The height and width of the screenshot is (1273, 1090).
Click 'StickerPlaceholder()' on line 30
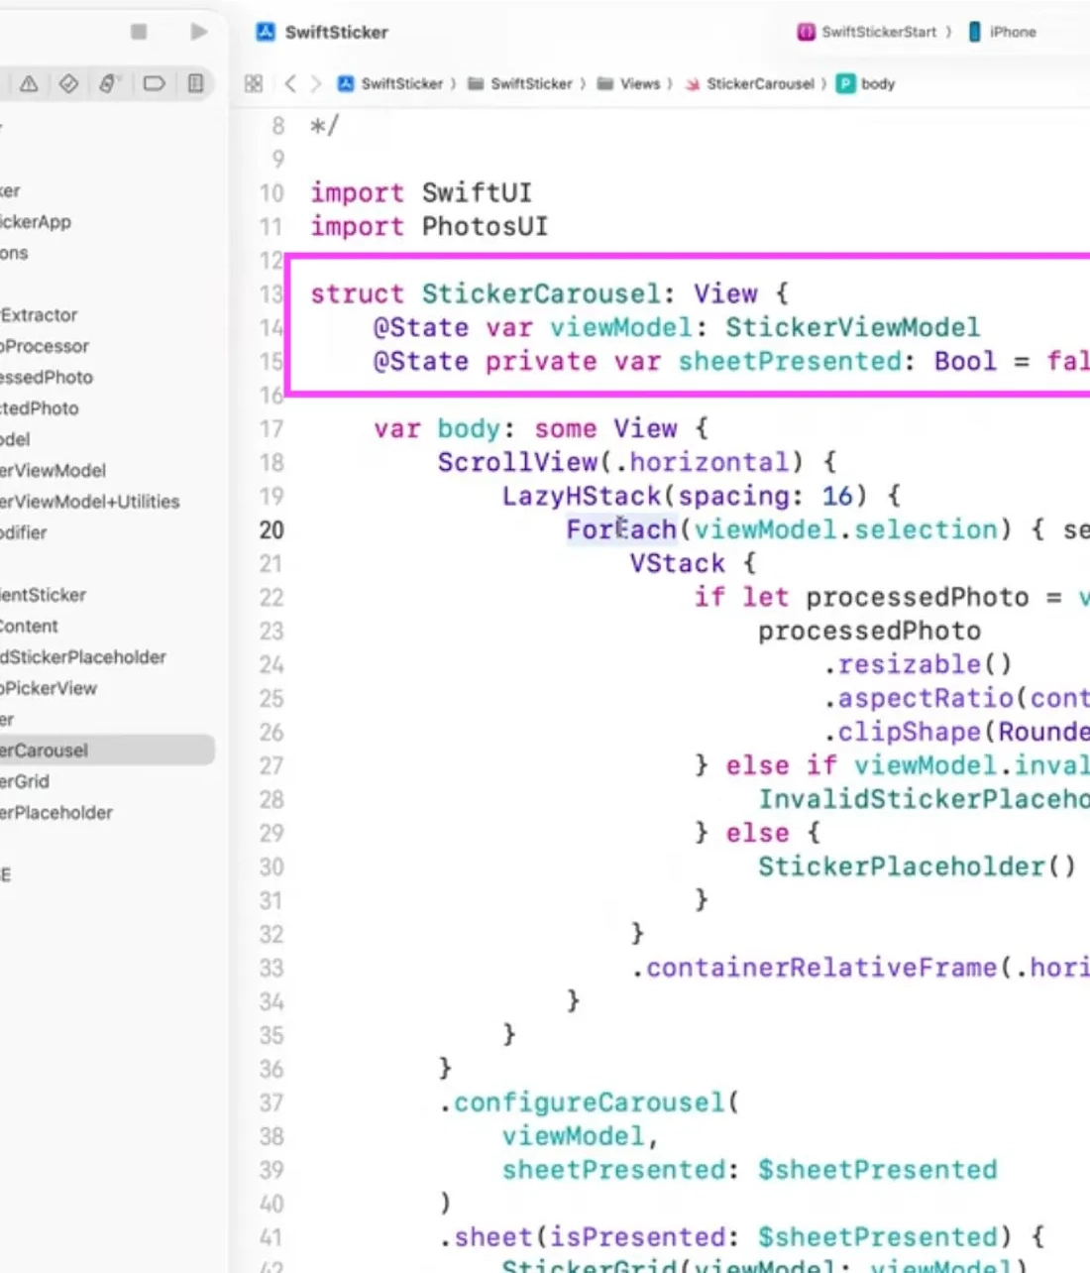[x=917, y=867]
